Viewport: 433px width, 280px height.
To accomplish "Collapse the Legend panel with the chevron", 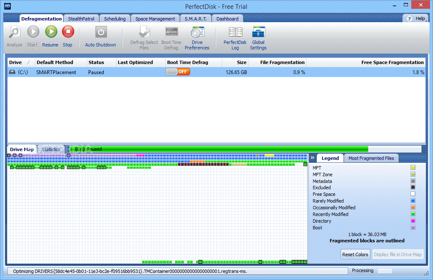I will [x=313, y=158].
